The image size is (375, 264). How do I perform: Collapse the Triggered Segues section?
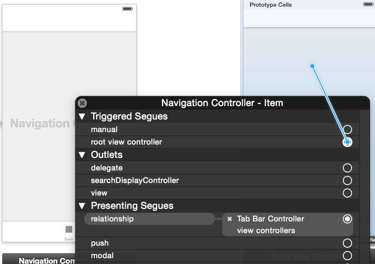(x=82, y=117)
